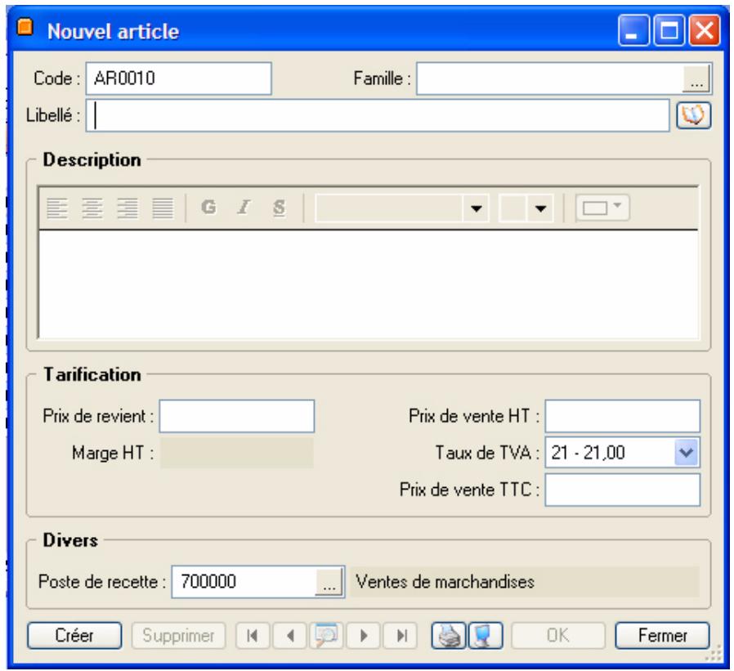734x671 pixels.
Task: Click the Ventes de marchandises text
Action: (x=445, y=582)
